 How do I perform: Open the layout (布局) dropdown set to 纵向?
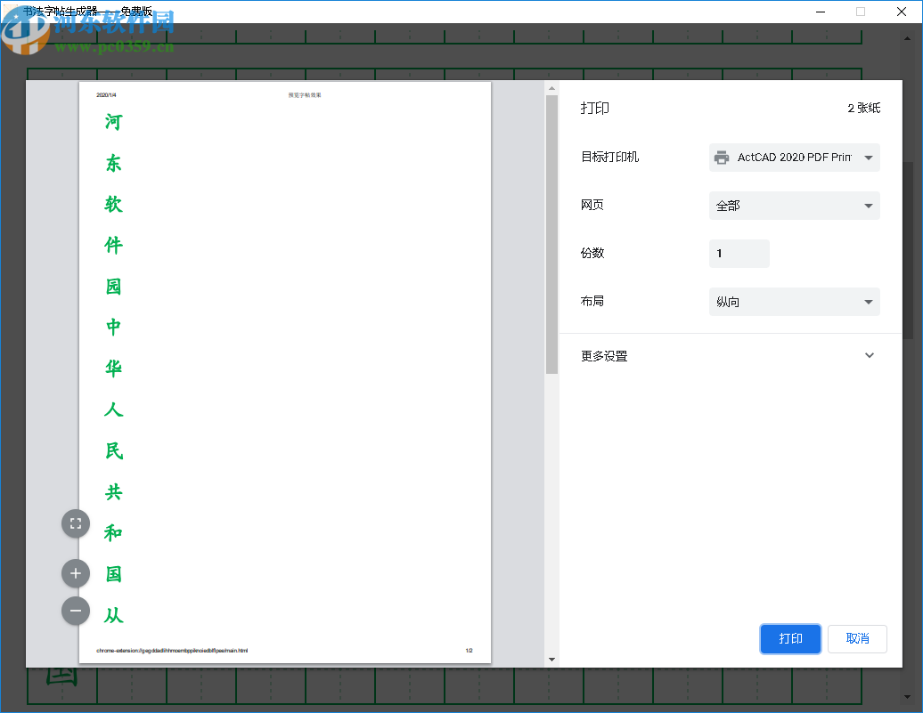click(x=794, y=302)
